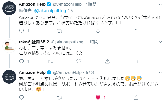165x103 pixels.
Task: Like the first Amazon Help tweet
Action: (98, 31)
